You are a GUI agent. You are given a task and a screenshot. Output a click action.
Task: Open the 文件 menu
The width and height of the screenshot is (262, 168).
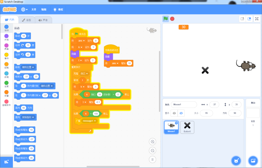34,10
